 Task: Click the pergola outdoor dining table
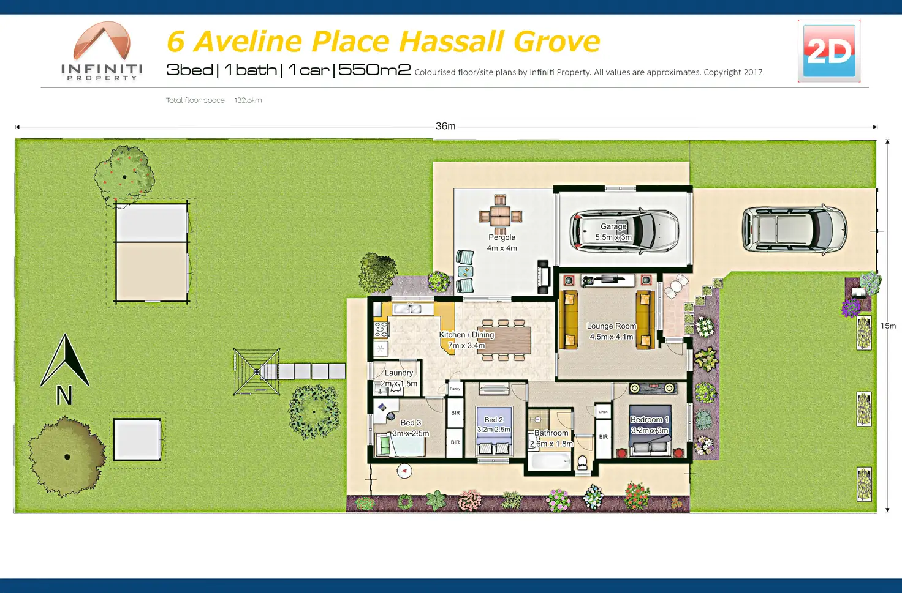500,215
